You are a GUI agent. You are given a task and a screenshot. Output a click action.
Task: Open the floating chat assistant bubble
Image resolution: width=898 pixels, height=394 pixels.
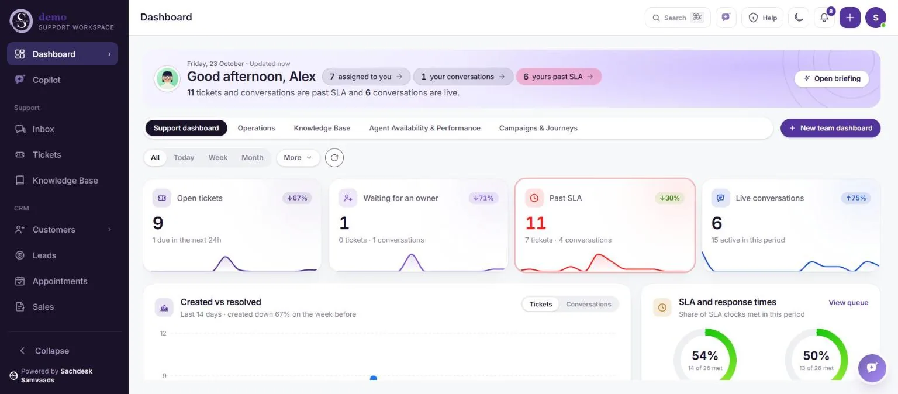tap(872, 368)
